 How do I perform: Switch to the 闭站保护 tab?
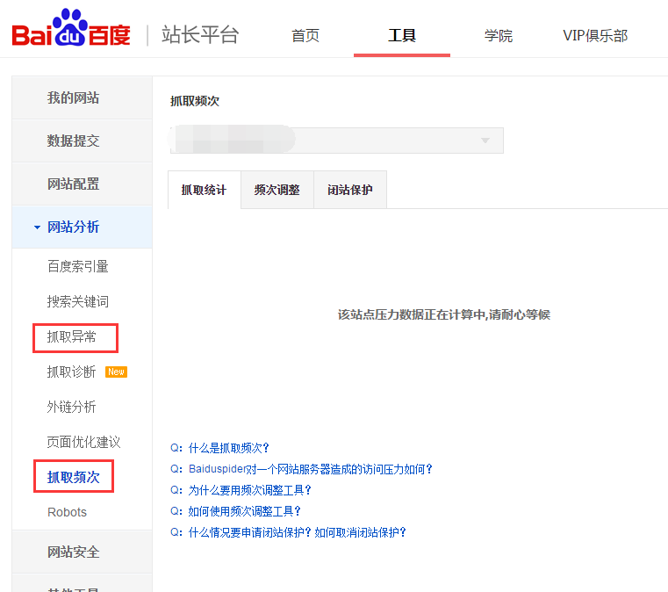pyautogui.click(x=349, y=190)
